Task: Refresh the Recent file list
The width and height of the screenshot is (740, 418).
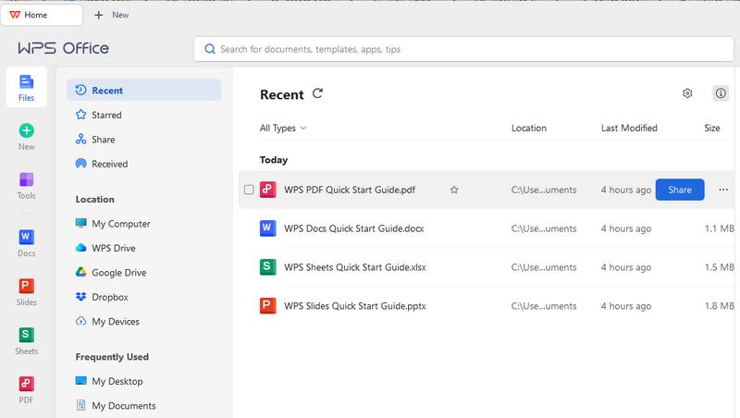Action: (317, 93)
